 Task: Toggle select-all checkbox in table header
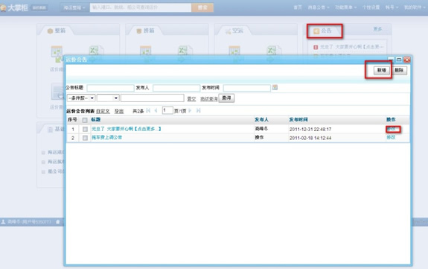tap(85, 120)
